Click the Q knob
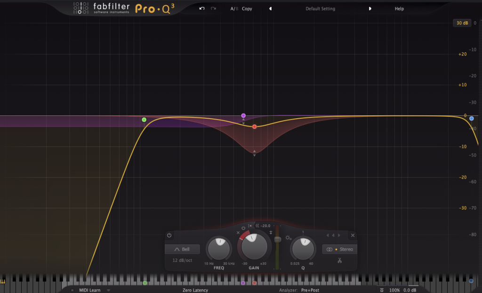 pos(303,249)
